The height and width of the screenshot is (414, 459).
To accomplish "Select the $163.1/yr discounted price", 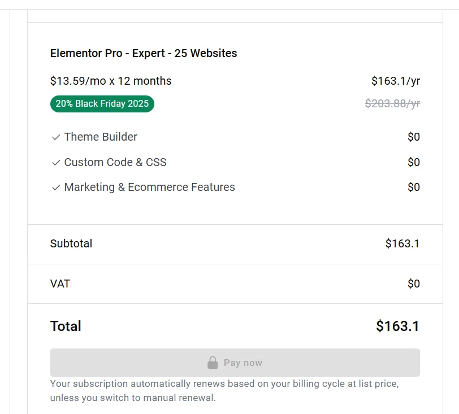I will click(x=395, y=81).
